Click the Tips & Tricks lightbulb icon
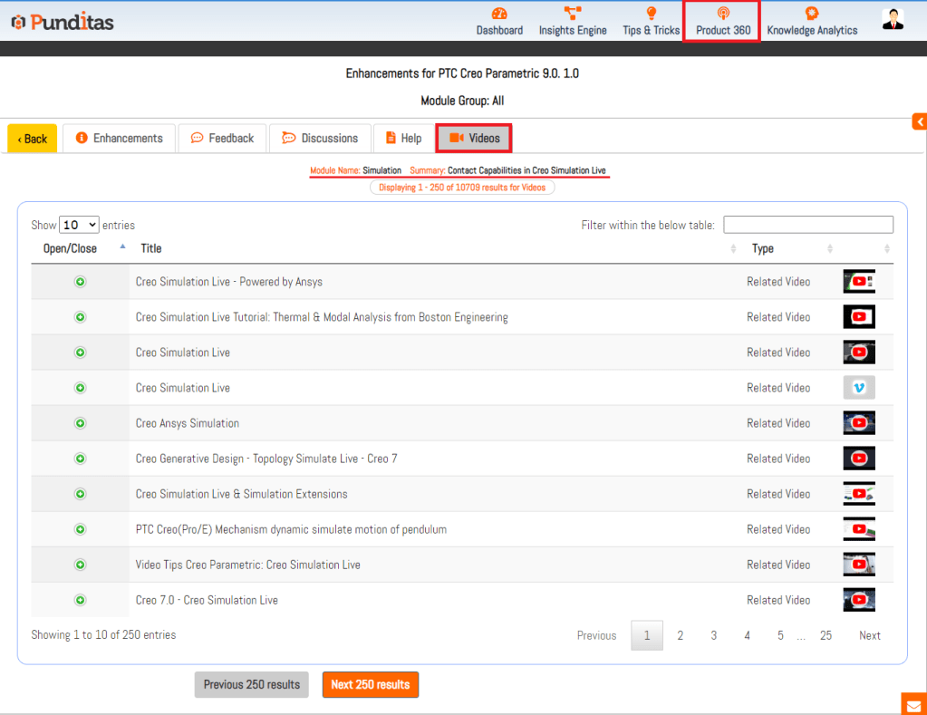Viewport: 927px width, 715px height. [x=651, y=14]
